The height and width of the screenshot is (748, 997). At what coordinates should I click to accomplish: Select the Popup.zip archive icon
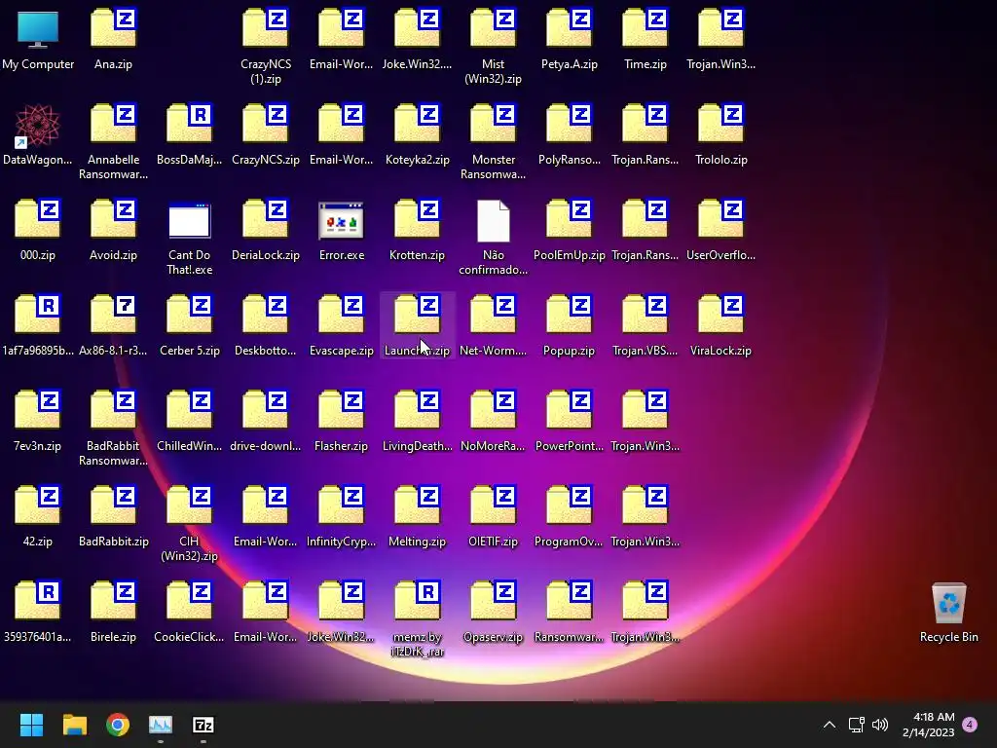(x=569, y=315)
